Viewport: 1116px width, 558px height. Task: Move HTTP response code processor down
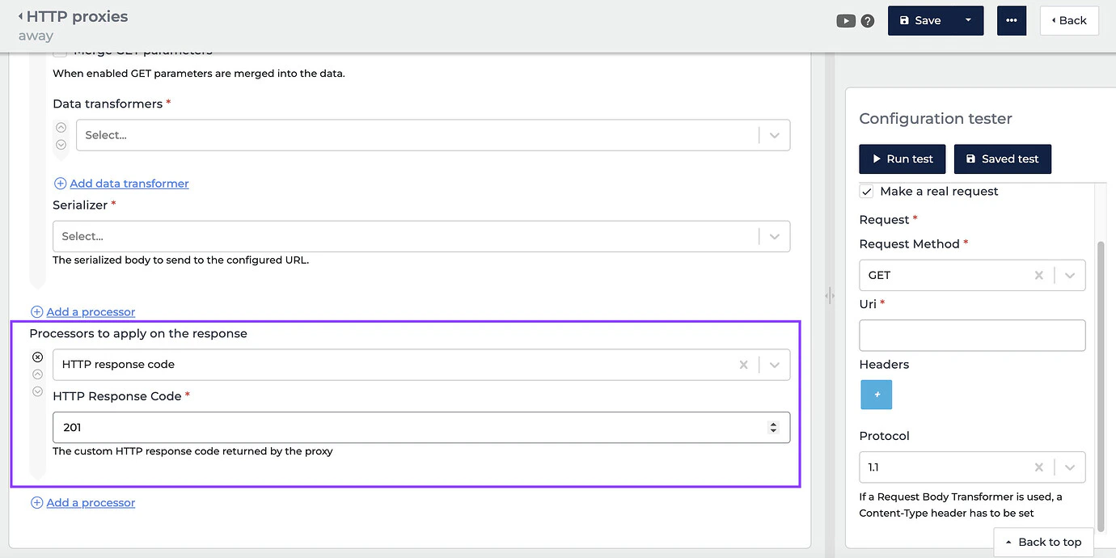pos(37,391)
